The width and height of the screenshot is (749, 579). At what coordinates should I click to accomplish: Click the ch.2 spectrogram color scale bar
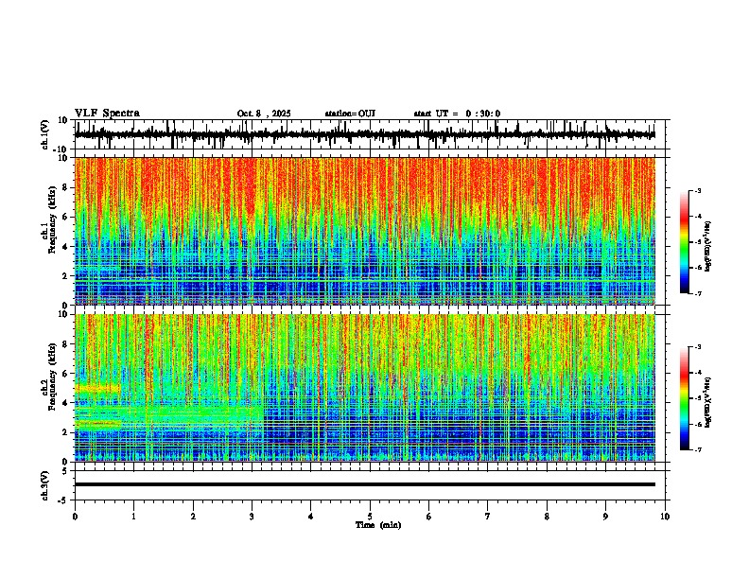tap(685, 398)
